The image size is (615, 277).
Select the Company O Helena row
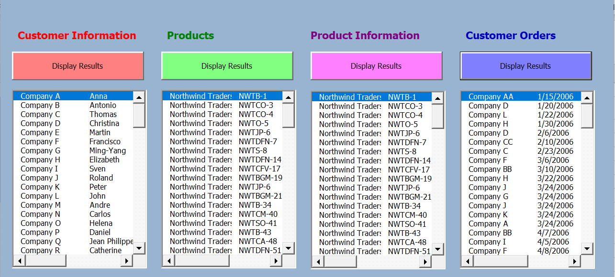(x=74, y=223)
